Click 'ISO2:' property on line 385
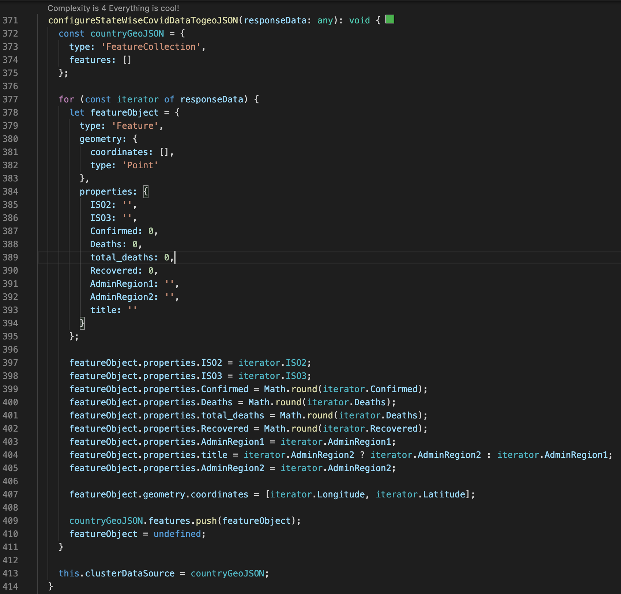The height and width of the screenshot is (594, 621). tap(103, 205)
